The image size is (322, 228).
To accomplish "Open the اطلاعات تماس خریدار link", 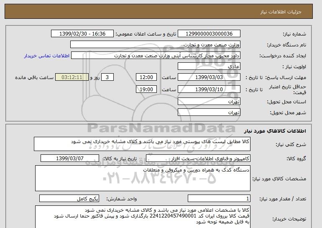I will click(x=47, y=56).
